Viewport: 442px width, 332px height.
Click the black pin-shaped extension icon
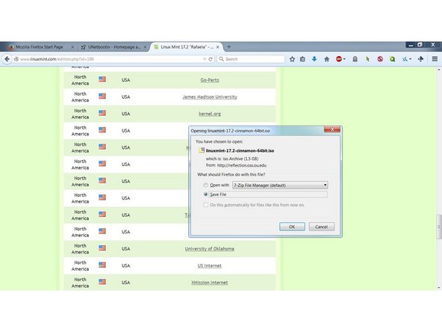coord(421,59)
